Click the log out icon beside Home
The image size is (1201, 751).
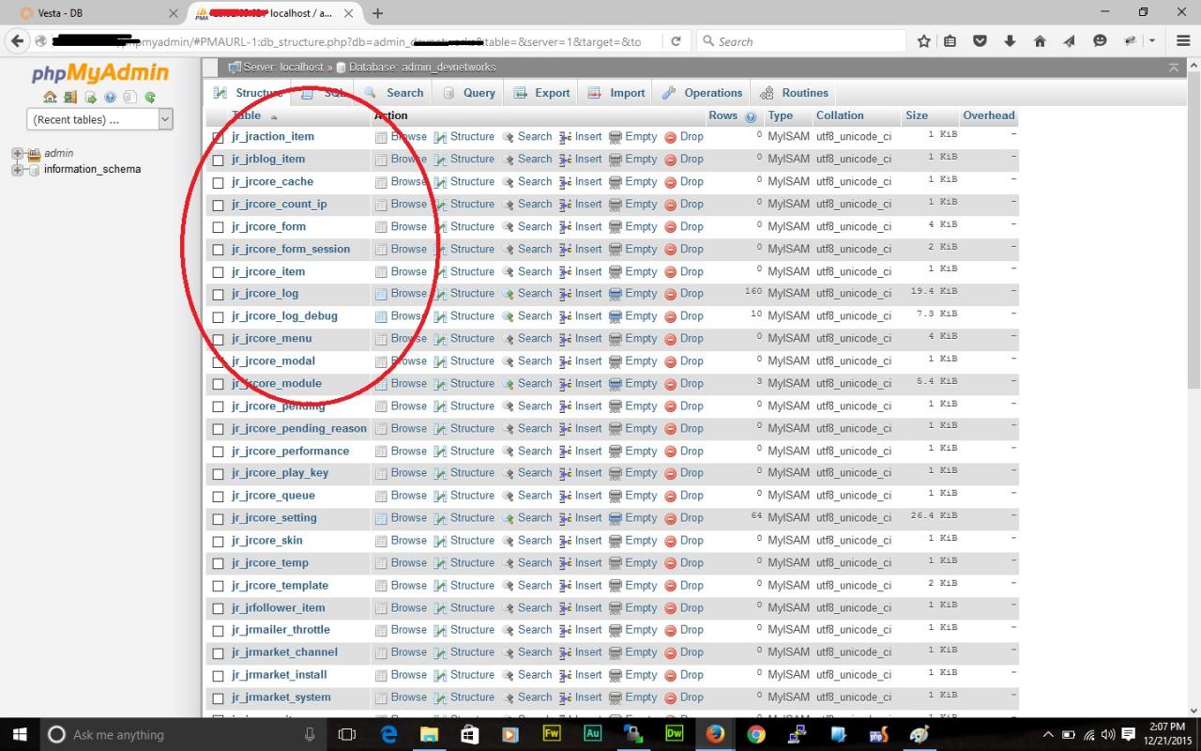(70, 98)
